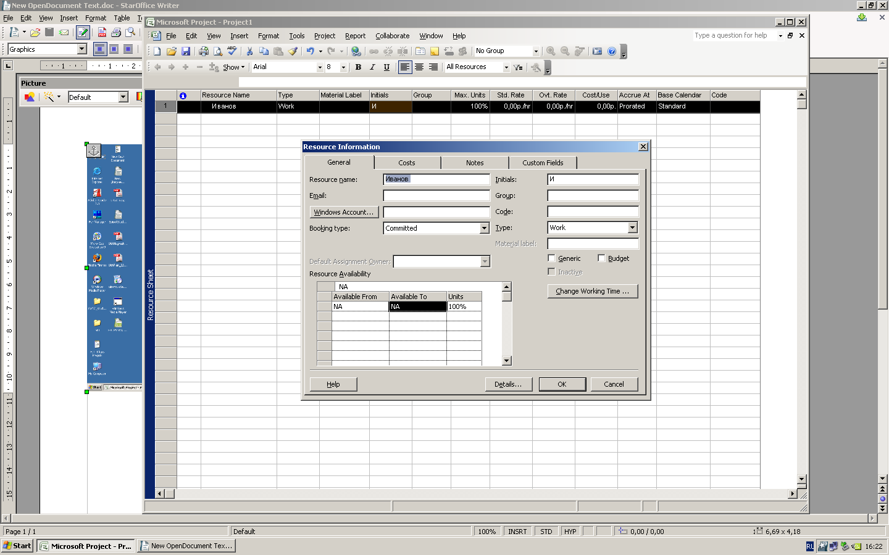Click the indicator info column header icon
This screenshot has height=555, width=889.
tap(183, 96)
